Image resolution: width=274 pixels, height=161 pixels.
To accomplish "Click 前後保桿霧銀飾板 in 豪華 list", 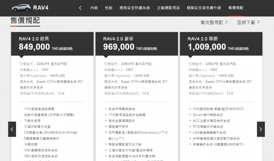I will pyautogui.click(x=122, y=109).
